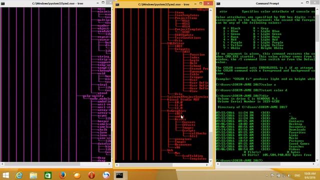Minimize the red tree cmd window

tap(195, 4)
